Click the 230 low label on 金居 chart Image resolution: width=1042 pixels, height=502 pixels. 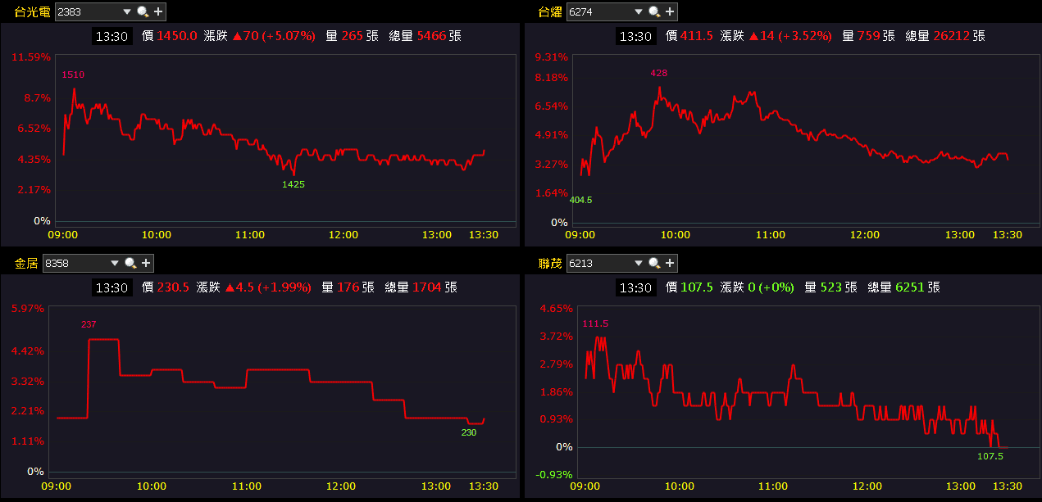point(469,432)
